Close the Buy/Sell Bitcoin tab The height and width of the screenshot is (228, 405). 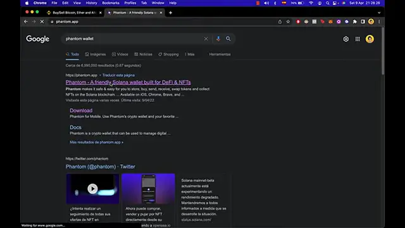(101, 13)
